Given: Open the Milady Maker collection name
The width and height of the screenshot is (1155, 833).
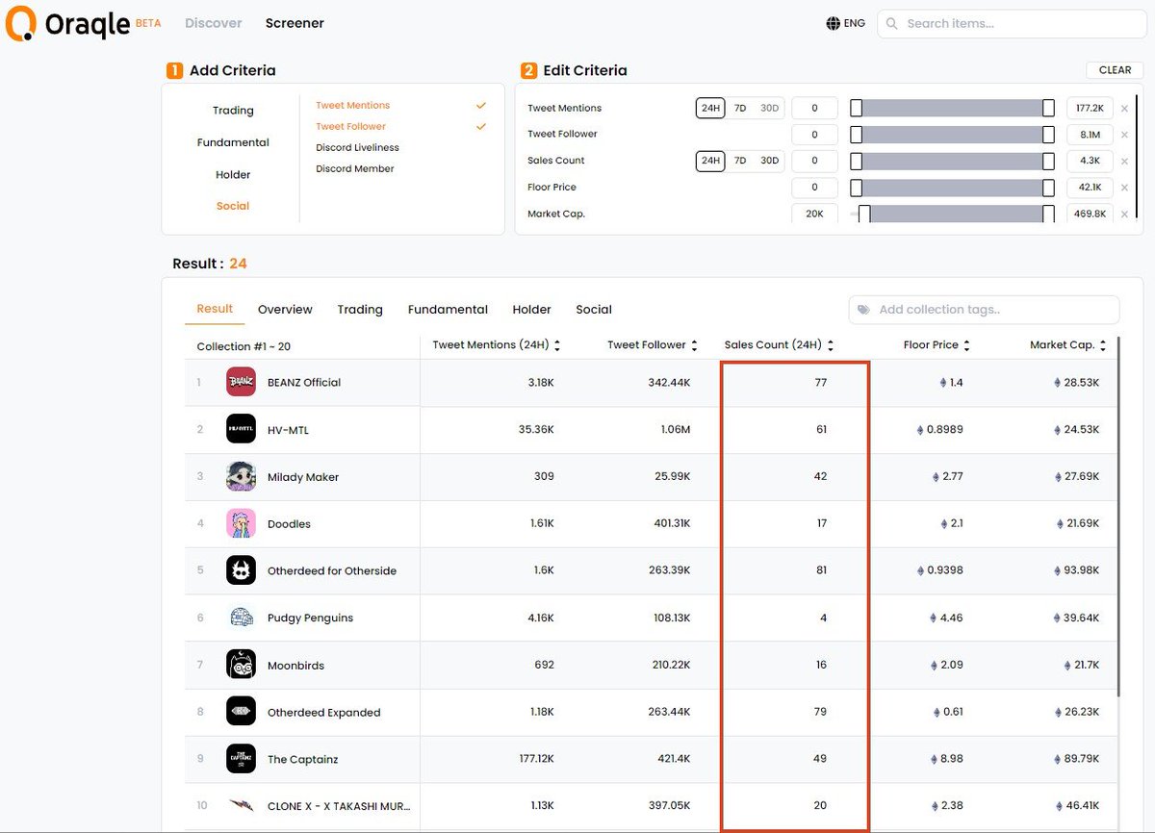Looking at the screenshot, I should click(303, 477).
